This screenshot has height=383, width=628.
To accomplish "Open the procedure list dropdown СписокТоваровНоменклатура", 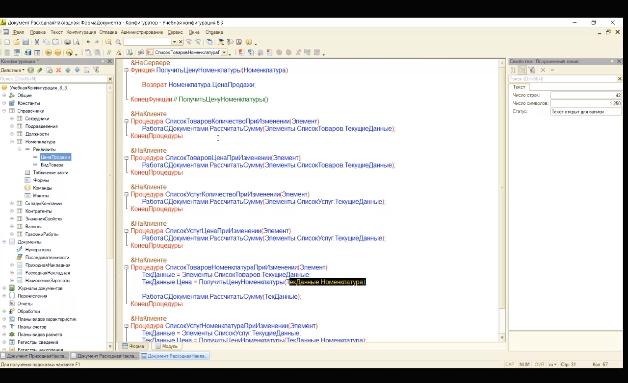I will point(224,52).
